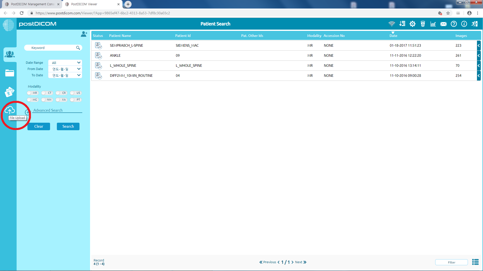The image size is (483, 271).
Task: Open the mail envelope icon
Action: pyautogui.click(x=444, y=24)
